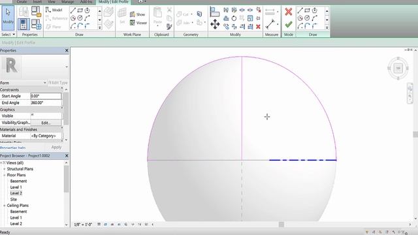Click the Properties palette vertical scrollbar
418x235 pixels.
pyautogui.click(x=66, y=109)
